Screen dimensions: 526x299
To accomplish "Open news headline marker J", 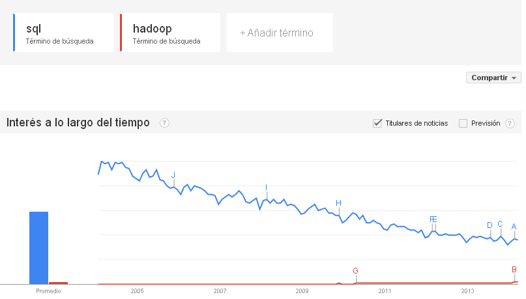I will 173,175.
